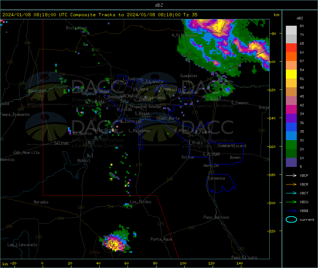This screenshot has height=268, width=318.
Task: Click the 'VBCP' legend label
Action: [x=304, y=175]
